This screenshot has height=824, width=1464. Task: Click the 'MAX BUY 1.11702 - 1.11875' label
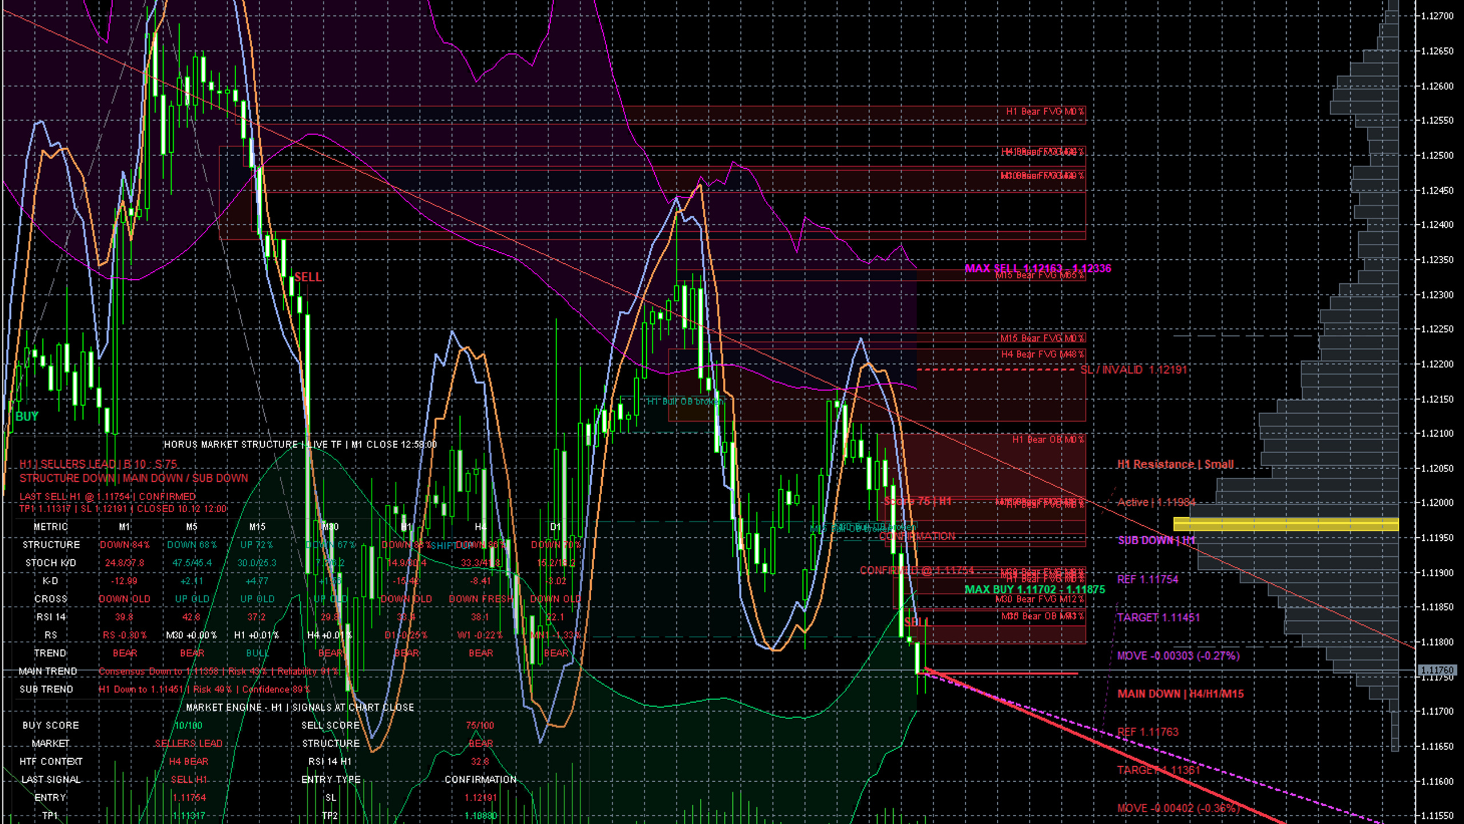(x=1035, y=589)
